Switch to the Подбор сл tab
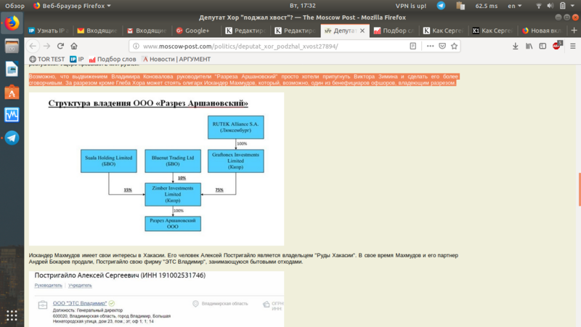The height and width of the screenshot is (327, 581). [x=394, y=31]
